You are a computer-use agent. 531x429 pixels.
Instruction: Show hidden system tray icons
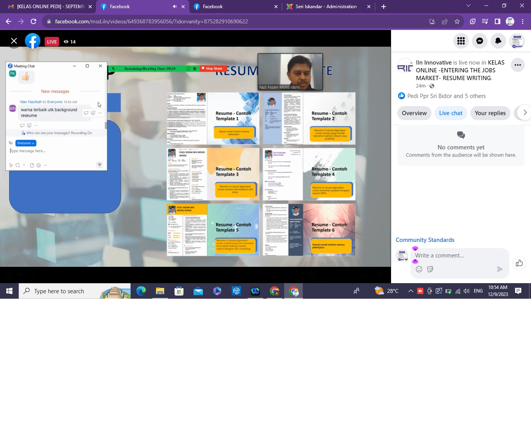pos(410,291)
